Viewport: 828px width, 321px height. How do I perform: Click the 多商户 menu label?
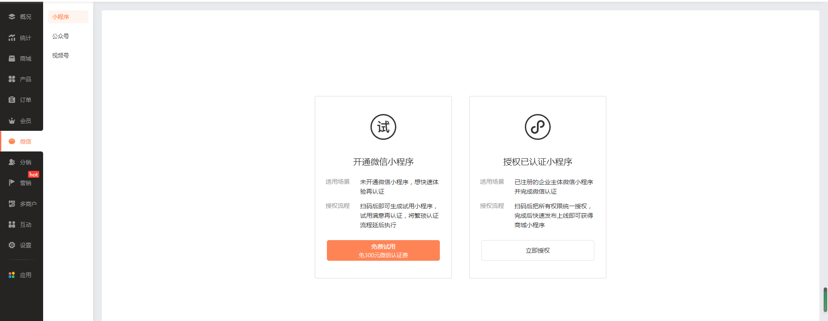coord(28,204)
